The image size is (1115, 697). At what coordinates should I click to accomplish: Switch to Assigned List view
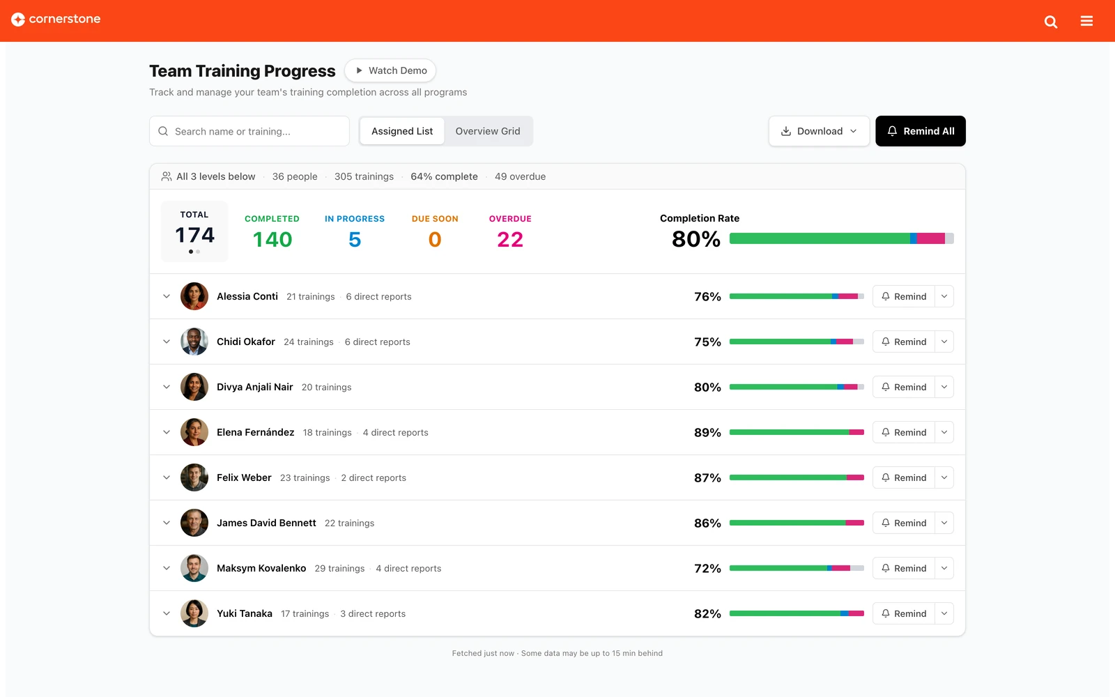[x=402, y=131]
